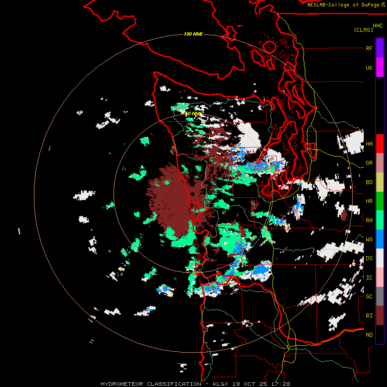Click the HA legend label
Screen dimensions: 387x387
[369, 144]
